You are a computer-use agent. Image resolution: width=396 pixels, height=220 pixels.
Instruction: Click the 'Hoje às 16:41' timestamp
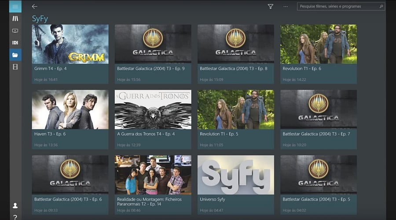pos(46,80)
